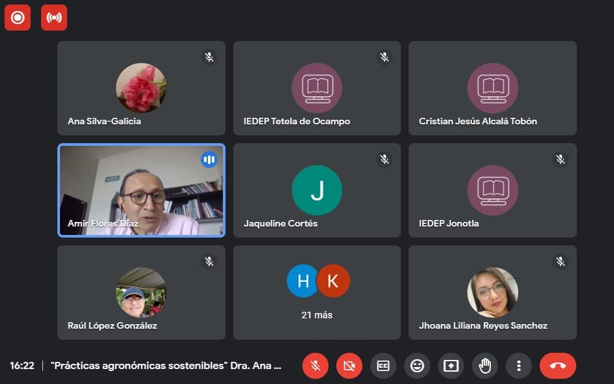
Task: Click the name label IEDEP Tetela de Ocampo
Action: (x=297, y=121)
